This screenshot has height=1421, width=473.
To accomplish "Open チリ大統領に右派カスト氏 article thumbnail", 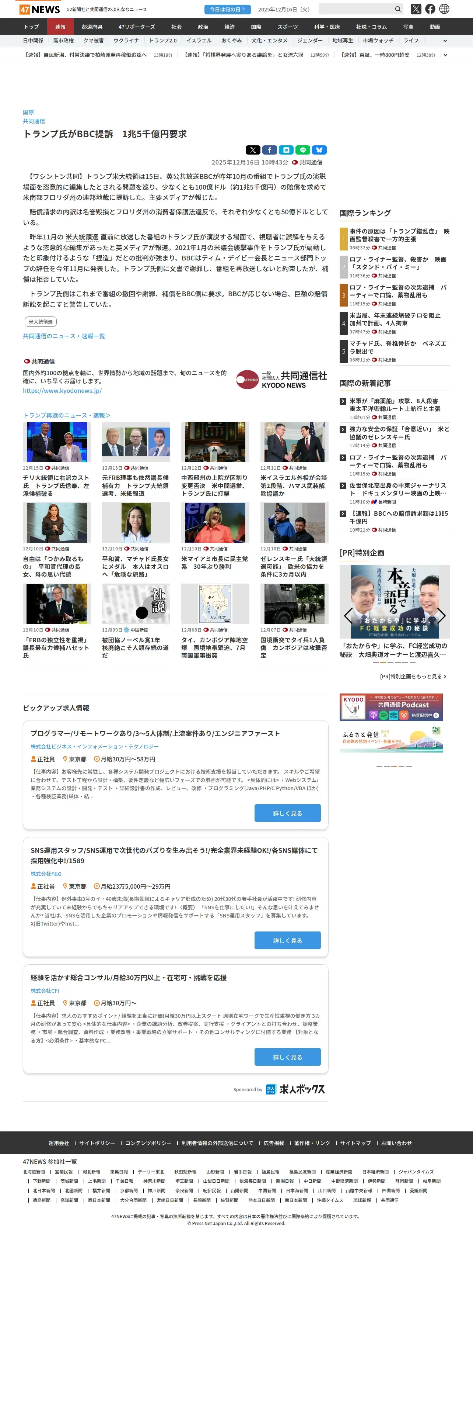I will [57, 442].
